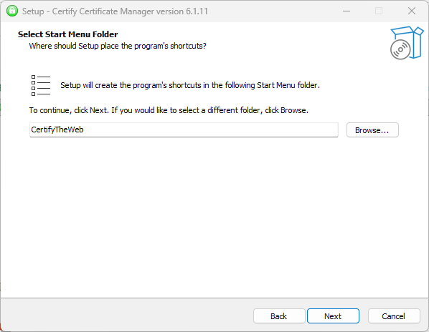Click the green padlock Certify icon
Screen dimensions: 429x332
tap(12, 11)
